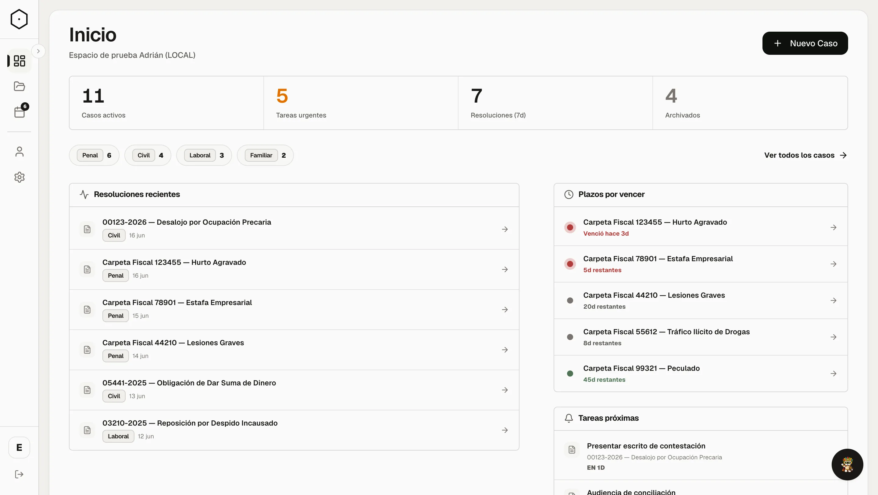The width and height of the screenshot is (878, 495).
Task: Click document icon of Presentar escrito task
Action: pos(572,449)
